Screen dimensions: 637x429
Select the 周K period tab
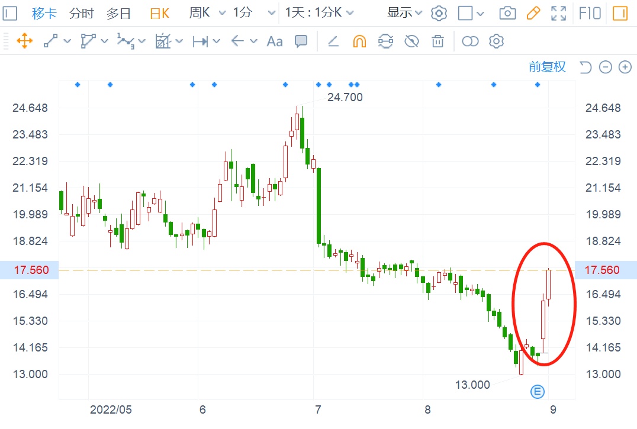point(199,12)
